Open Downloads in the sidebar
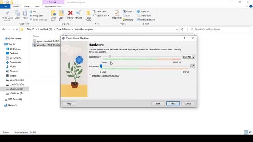The height and width of the screenshot is (142, 253). click(15, 62)
